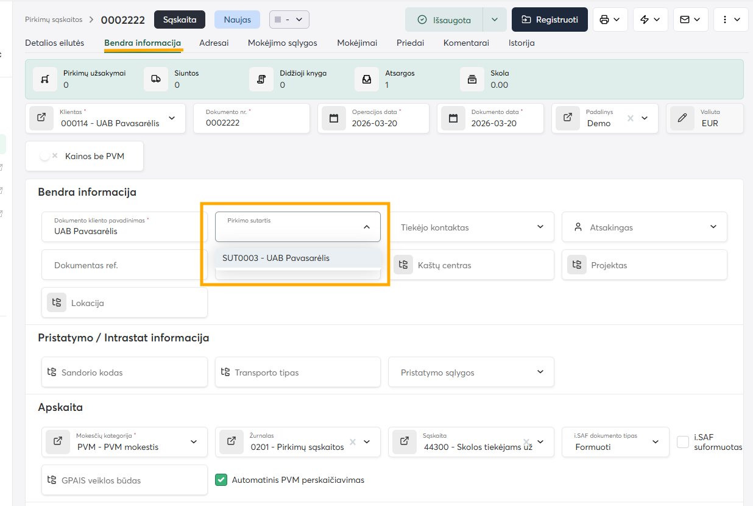Toggle the Kainos be PVM switch
Screen dimensions: 753x506
pos(48,156)
